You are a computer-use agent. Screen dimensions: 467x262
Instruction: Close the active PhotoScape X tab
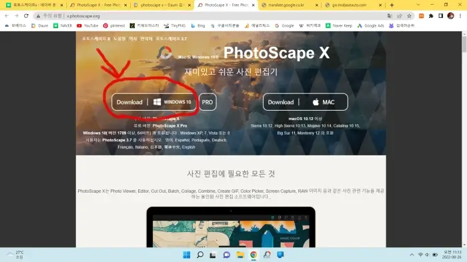tap(253, 5)
